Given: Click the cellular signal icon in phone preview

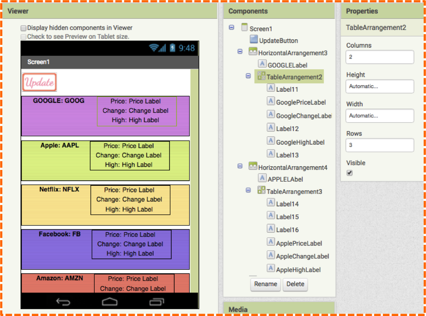Looking at the screenshot, I should click(162, 48).
